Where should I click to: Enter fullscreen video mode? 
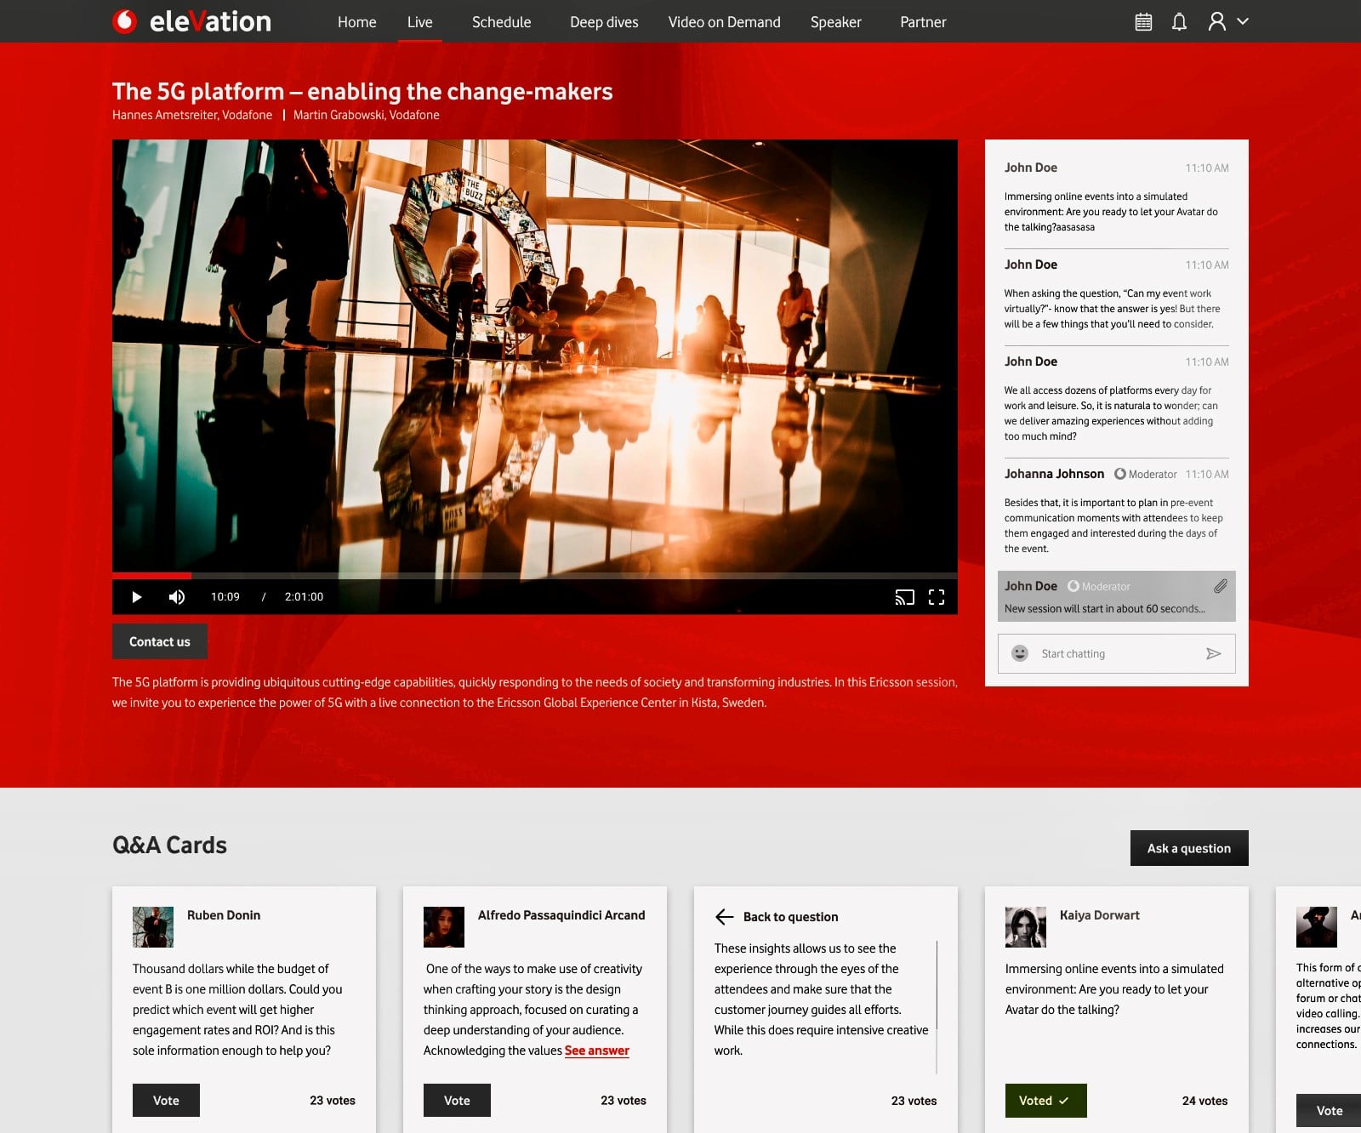click(x=937, y=597)
